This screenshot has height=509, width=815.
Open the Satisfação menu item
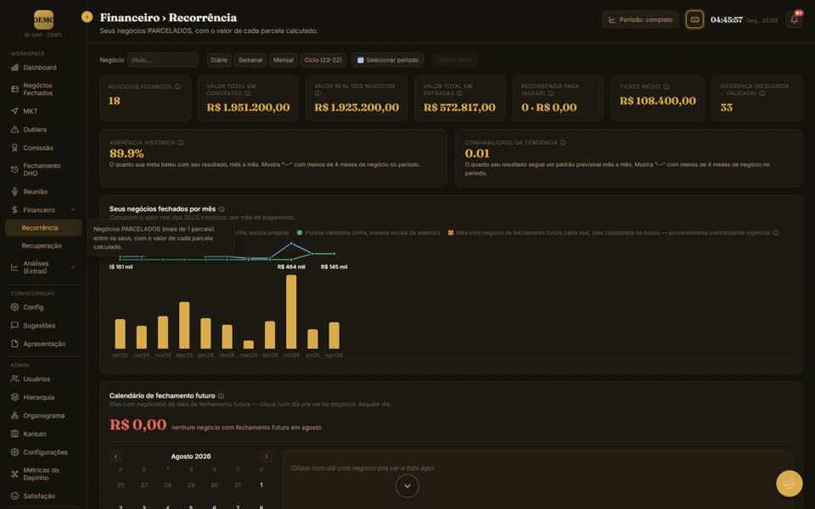click(39, 496)
